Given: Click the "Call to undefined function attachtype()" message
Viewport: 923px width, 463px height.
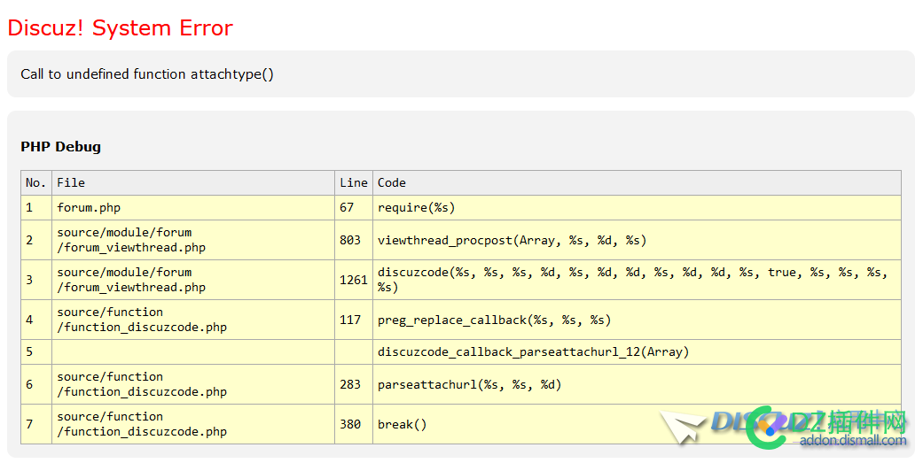Looking at the screenshot, I should coord(147,74).
